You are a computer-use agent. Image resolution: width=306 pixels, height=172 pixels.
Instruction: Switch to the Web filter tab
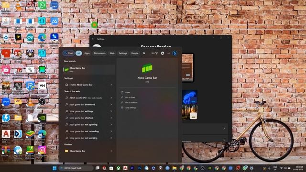[x=112, y=53]
